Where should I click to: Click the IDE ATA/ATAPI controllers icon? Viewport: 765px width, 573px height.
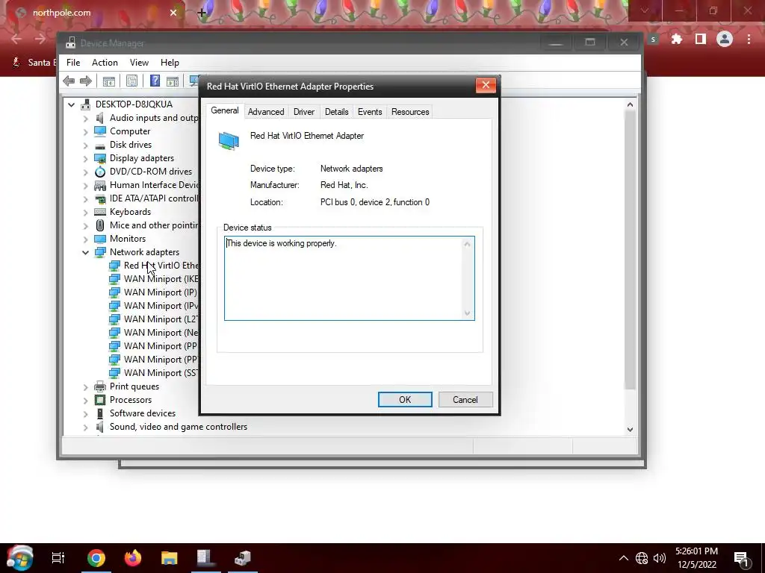tap(100, 198)
